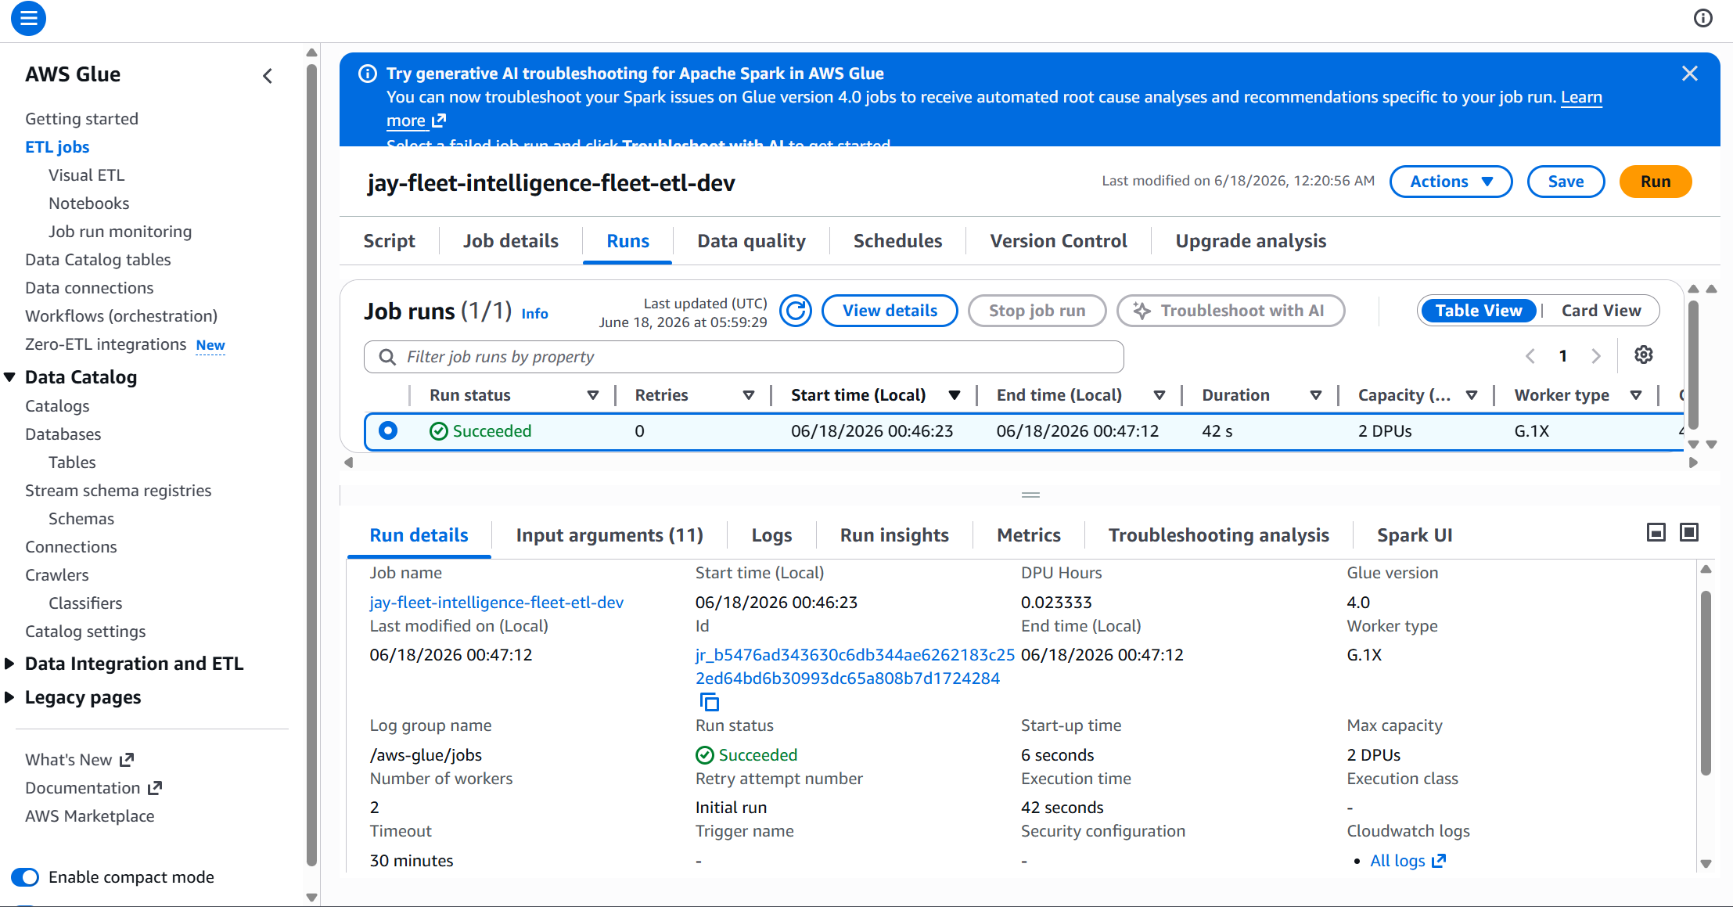The image size is (1733, 907).
Task: Sort by End time (Local) column arrow
Action: (x=1160, y=396)
